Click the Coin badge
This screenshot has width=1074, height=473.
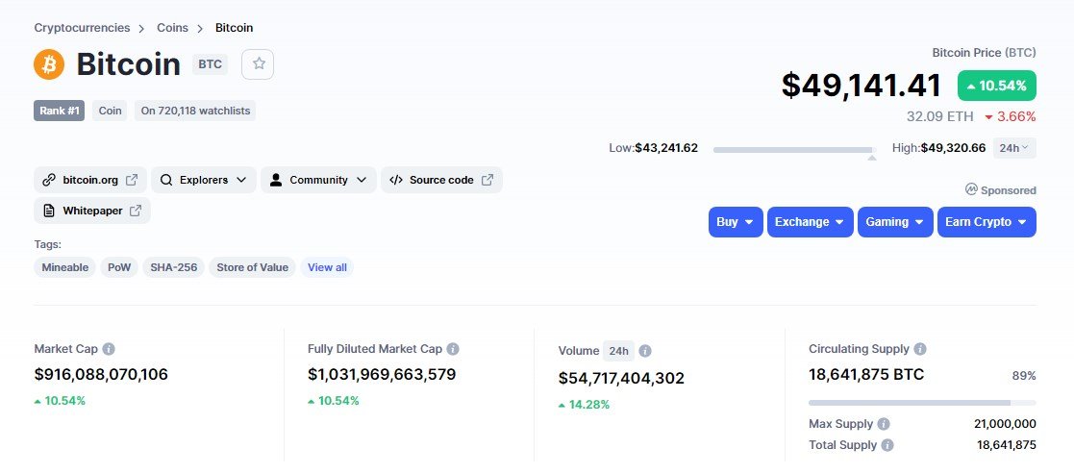coord(110,111)
